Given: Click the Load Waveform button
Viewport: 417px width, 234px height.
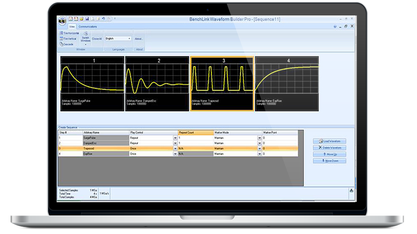Looking at the screenshot, I should (x=329, y=141).
